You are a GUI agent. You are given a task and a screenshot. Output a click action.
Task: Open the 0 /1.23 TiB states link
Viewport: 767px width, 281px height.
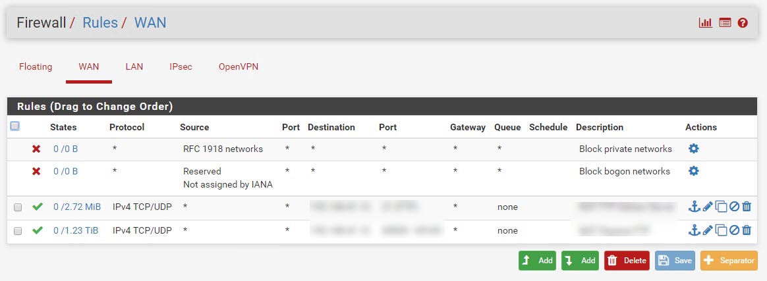point(76,230)
